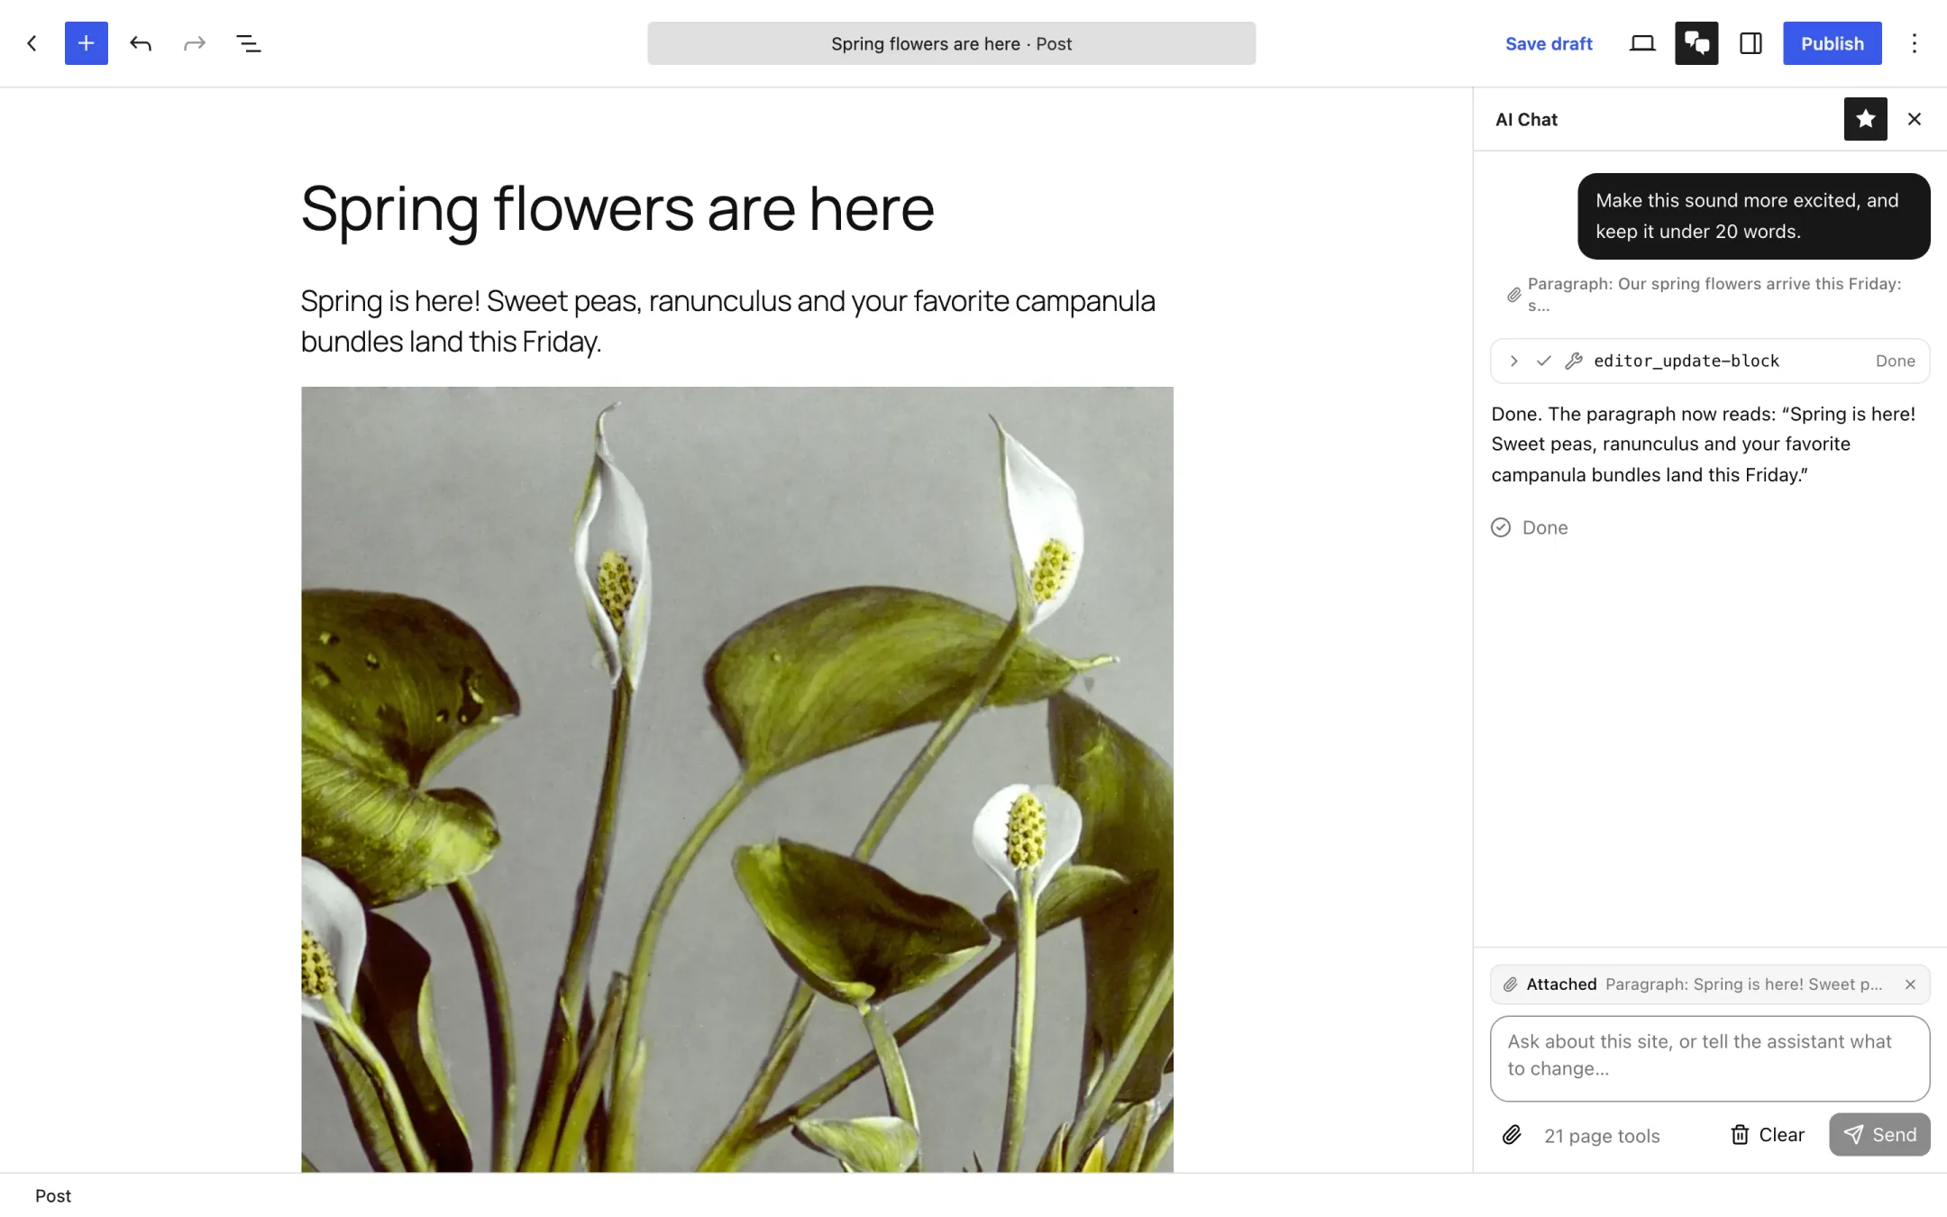The width and height of the screenshot is (1947, 1217).
Task: Focus the AI chat message input
Action: 1710,1058
